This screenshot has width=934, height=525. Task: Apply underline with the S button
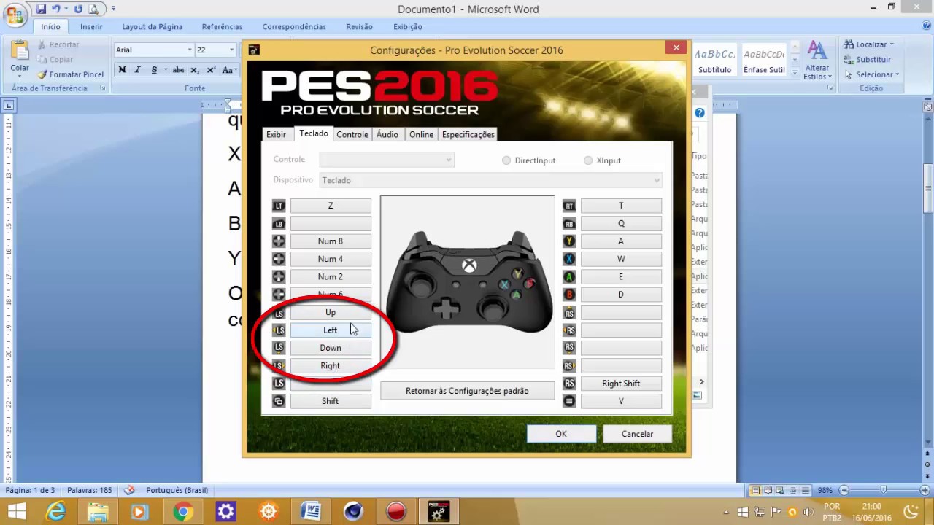coord(154,70)
